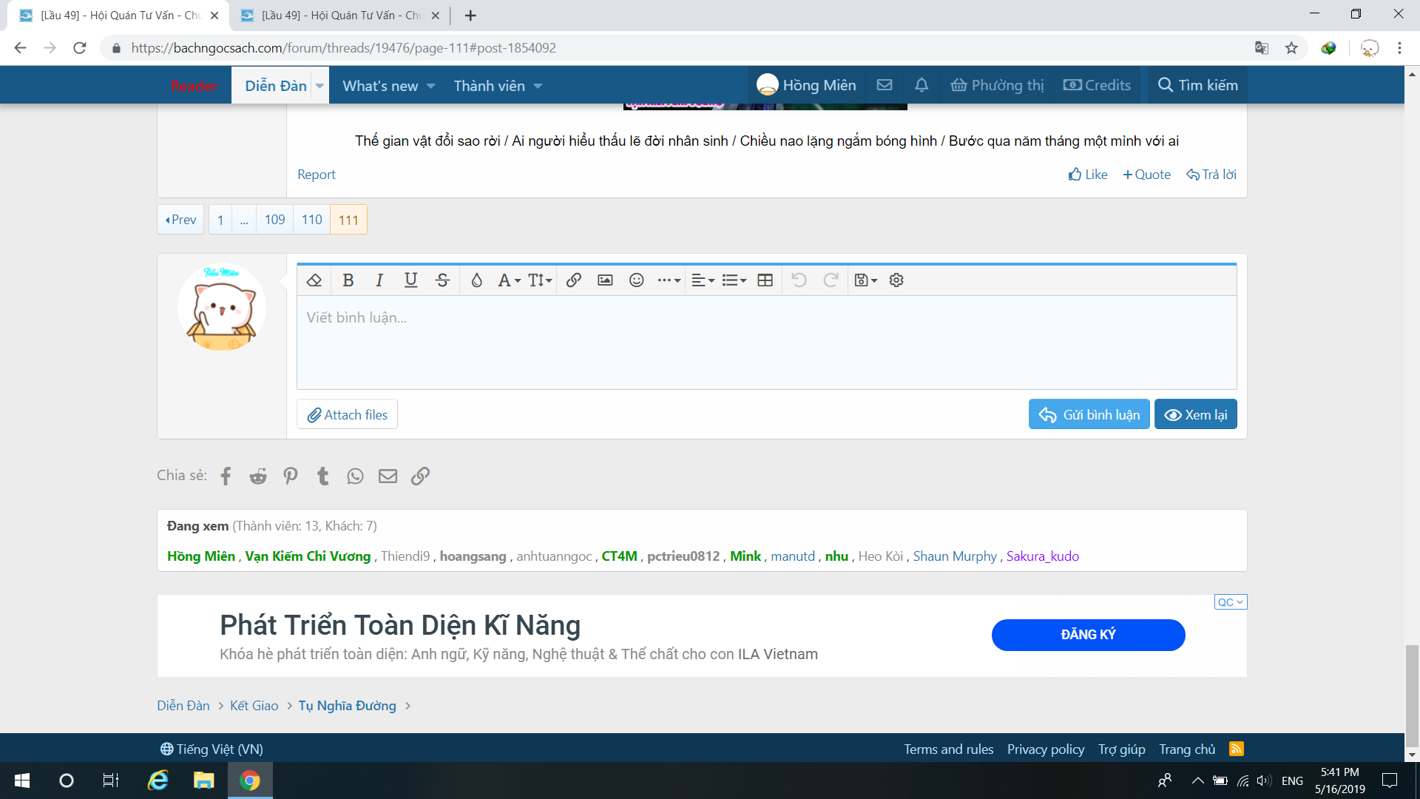Expand the font size dropdown
Screen dimensions: 1420x799
(541, 280)
